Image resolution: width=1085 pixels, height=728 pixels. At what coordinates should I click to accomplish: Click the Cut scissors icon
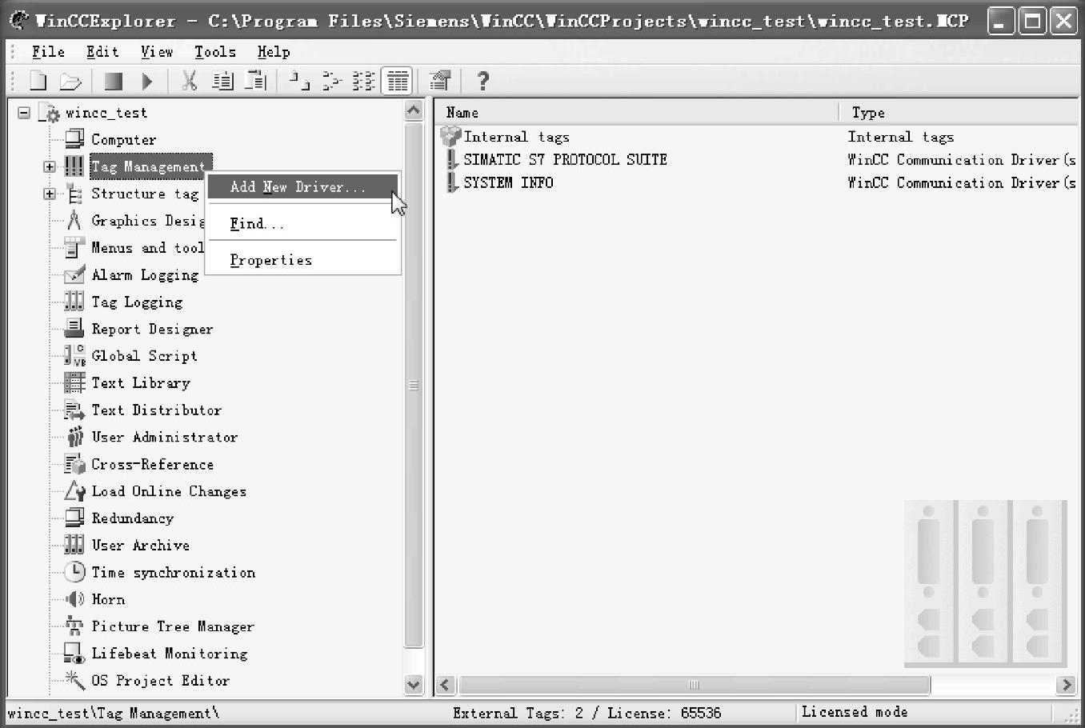pyautogui.click(x=189, y=81)
